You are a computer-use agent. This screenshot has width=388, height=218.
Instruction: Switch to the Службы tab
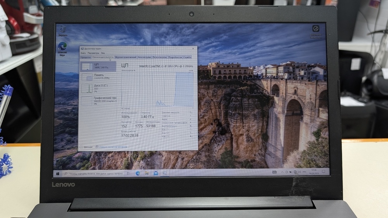click(187, 57)
